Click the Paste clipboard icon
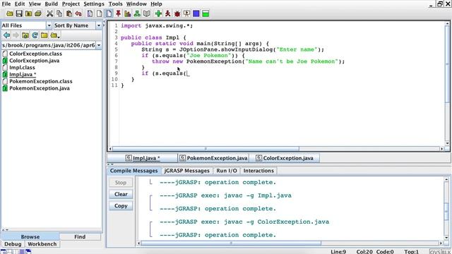Screen dimensions: 452x254 coord(69,13)
